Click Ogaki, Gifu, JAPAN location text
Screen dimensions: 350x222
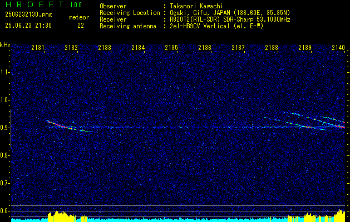click(230, 13)
